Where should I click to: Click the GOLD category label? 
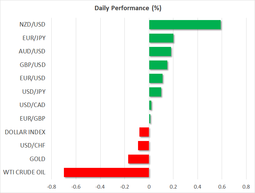37,159
